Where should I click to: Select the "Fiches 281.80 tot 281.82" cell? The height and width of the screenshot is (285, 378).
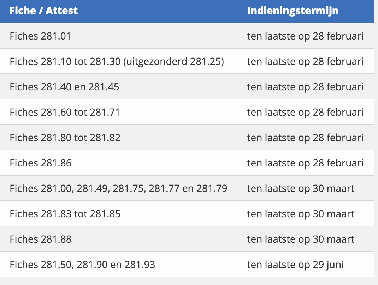coord(65,138)
